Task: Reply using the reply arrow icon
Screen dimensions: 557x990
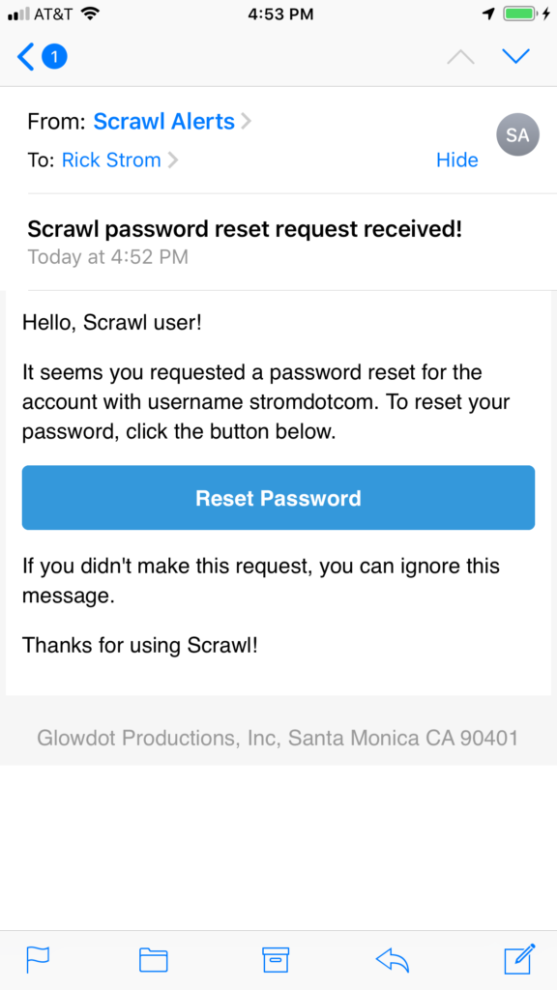Action: click(393, 960)
